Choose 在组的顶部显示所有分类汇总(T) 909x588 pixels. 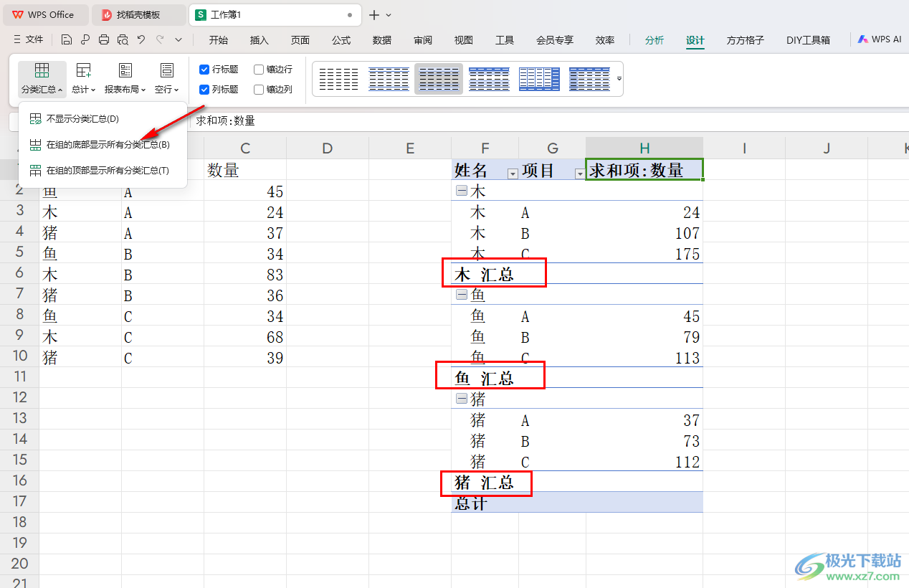pyautogui.click(x=103, y=171)
